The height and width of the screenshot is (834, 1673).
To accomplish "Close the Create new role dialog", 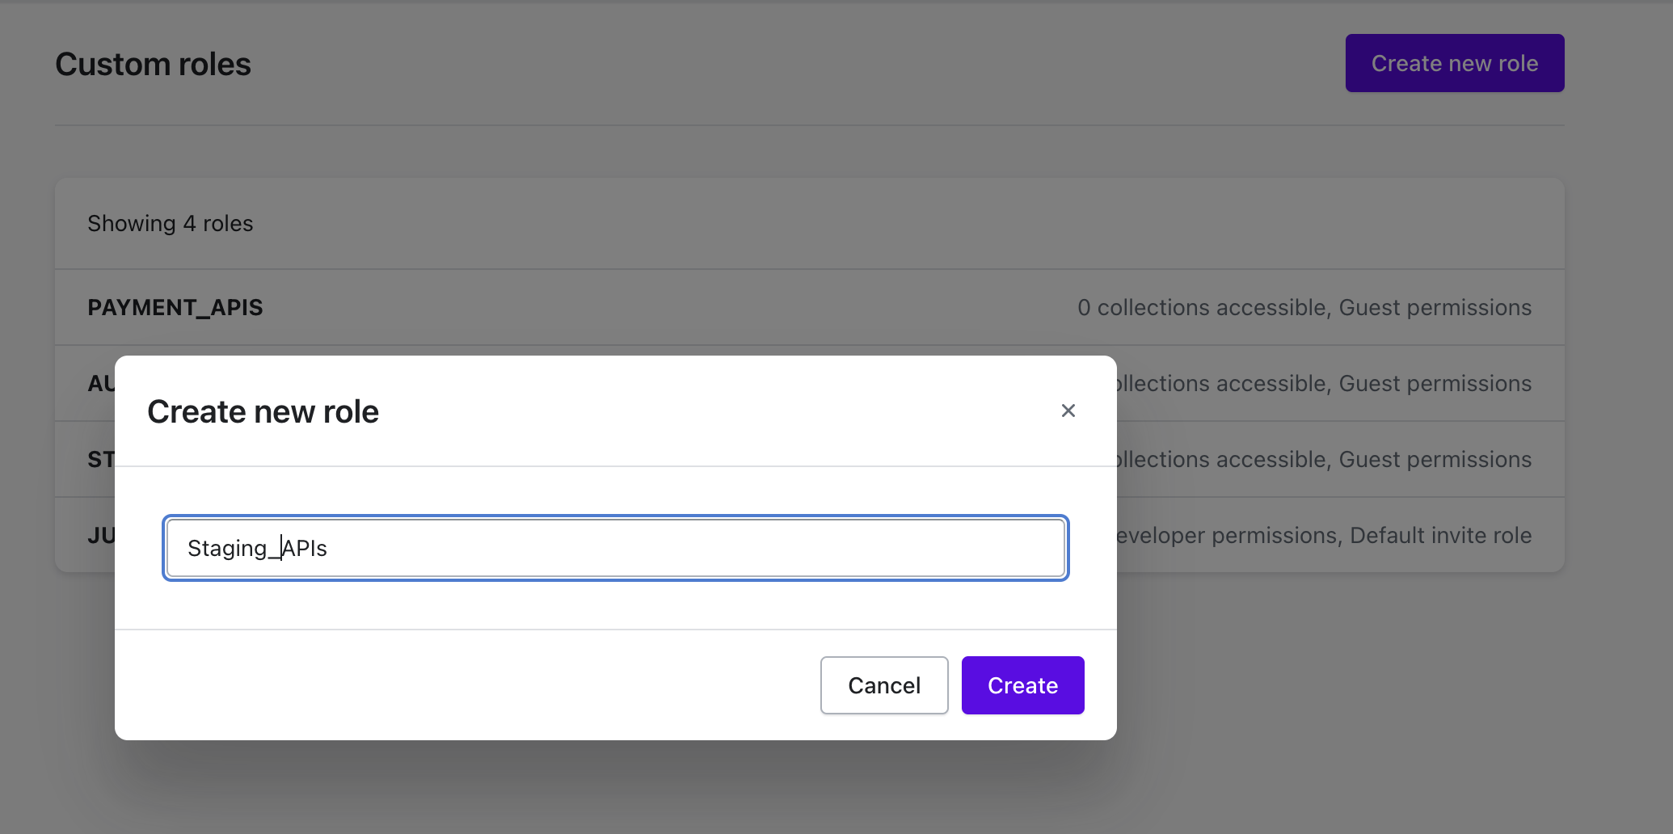I will (x=1068, y=411).
